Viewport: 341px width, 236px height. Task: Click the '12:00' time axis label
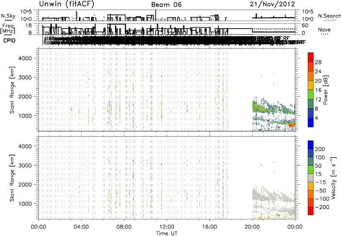click(167, 227)
